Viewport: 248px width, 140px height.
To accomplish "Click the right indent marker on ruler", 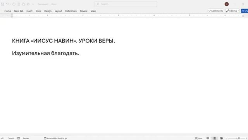I will click(x=243, y=16).
